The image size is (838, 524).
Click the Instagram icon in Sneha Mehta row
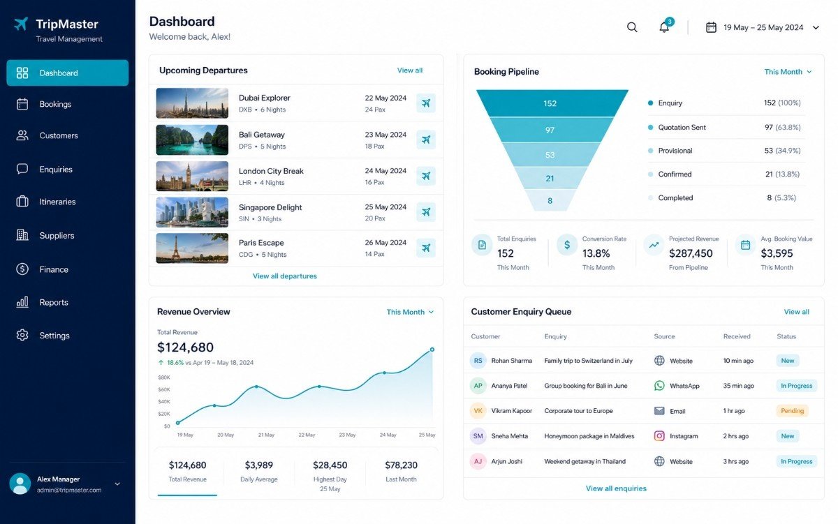(659, 435)
